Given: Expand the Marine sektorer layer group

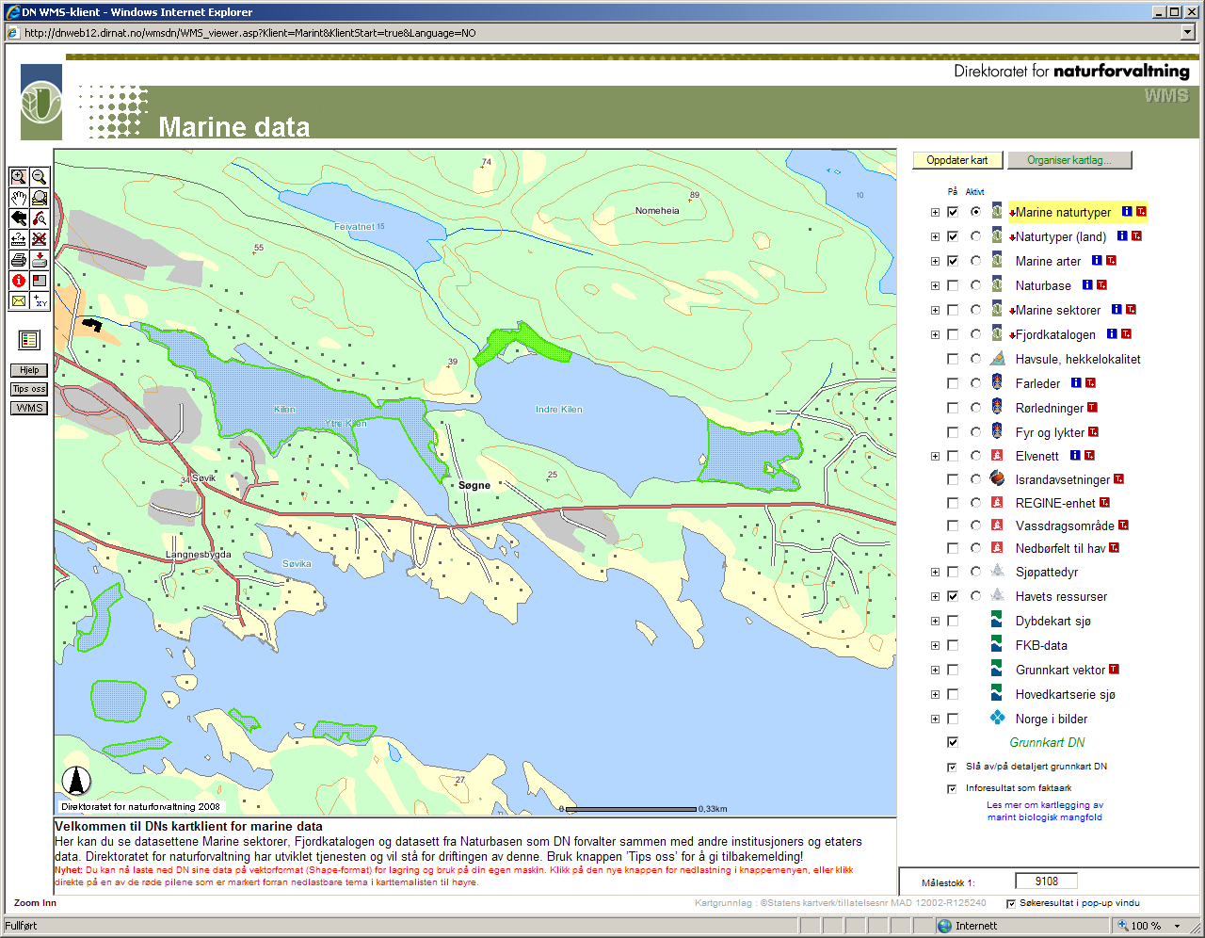Looking at the screenshot, I should [935, 310].
